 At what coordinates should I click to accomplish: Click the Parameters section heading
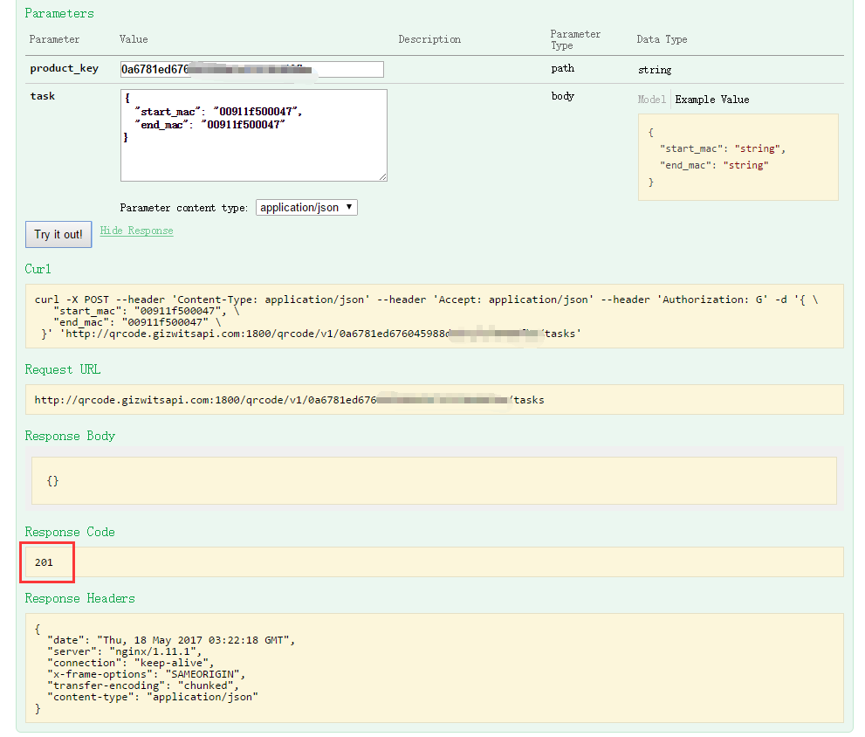pos(59,14)
